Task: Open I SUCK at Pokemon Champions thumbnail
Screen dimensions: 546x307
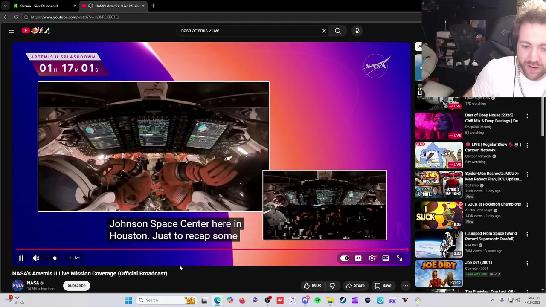Action: tap(439, 214)
